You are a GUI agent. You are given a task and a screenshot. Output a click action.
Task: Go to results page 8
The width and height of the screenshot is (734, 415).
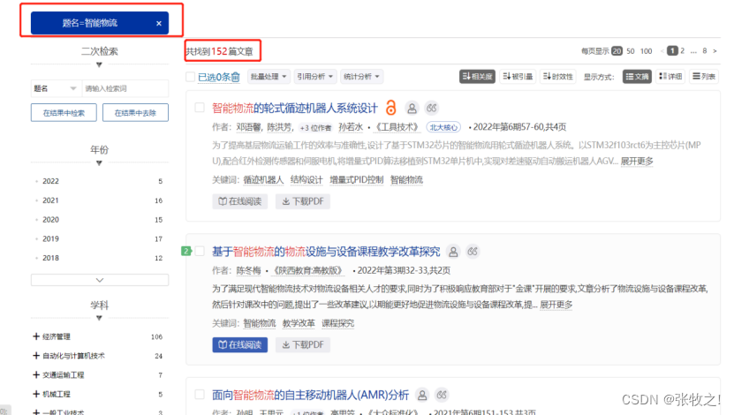[x=705, y=51]
